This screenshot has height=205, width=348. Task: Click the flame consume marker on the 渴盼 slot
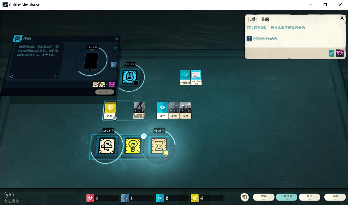coord(90,69)
